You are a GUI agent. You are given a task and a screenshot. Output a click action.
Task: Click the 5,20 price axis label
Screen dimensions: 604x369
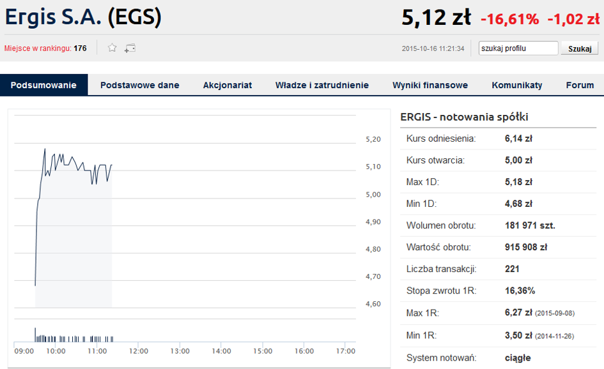pos(373,139)
